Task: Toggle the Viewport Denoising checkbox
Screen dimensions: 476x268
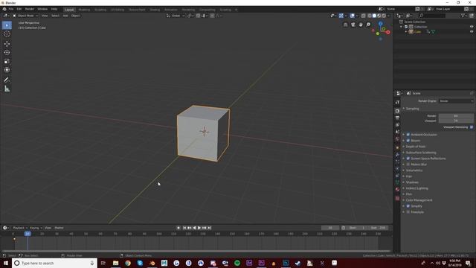Action: coord(472,127)
